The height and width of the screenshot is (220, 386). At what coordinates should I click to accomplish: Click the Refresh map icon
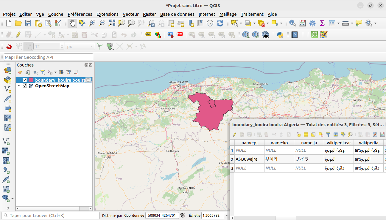click(220, 23)
